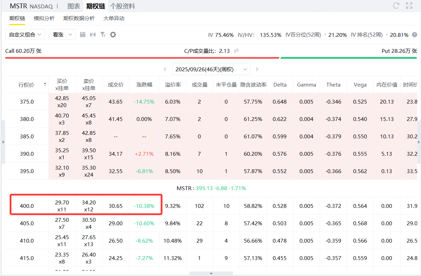Select the 期权数据分析 sub-tab
This screenshot has height=276, width=421.
point(79,18)
